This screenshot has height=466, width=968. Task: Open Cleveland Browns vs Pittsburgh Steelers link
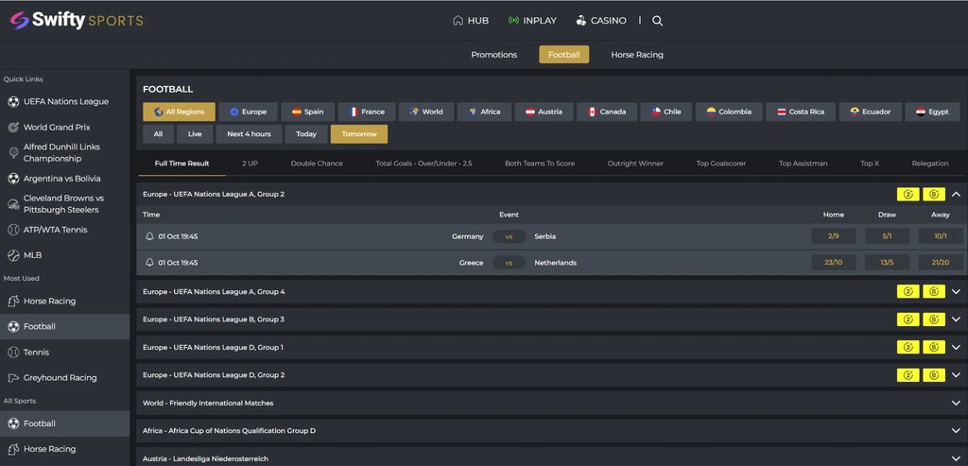pos(65,203)
